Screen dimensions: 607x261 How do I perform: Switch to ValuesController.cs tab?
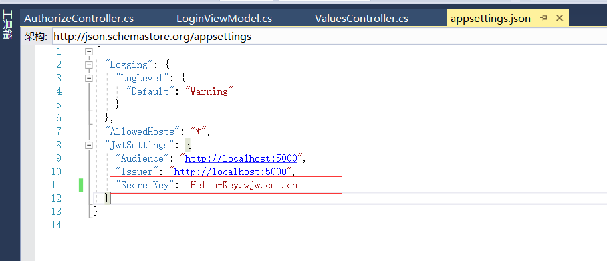(362, 18)
